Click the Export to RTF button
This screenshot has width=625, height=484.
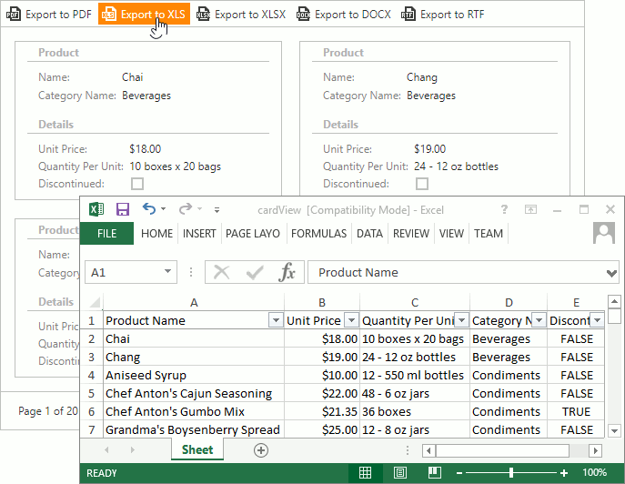443,15
